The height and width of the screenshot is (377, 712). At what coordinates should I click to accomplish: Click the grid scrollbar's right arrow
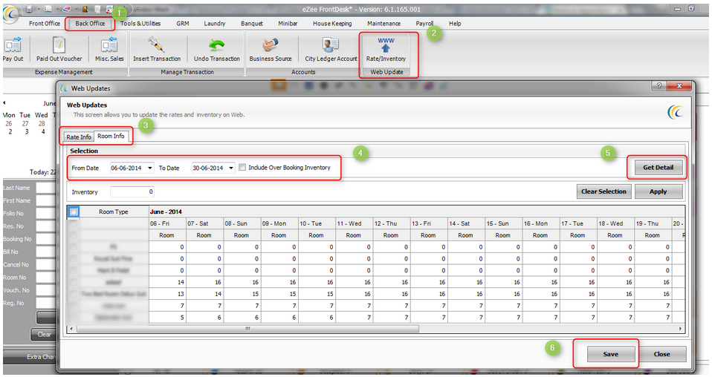[680, 329]
